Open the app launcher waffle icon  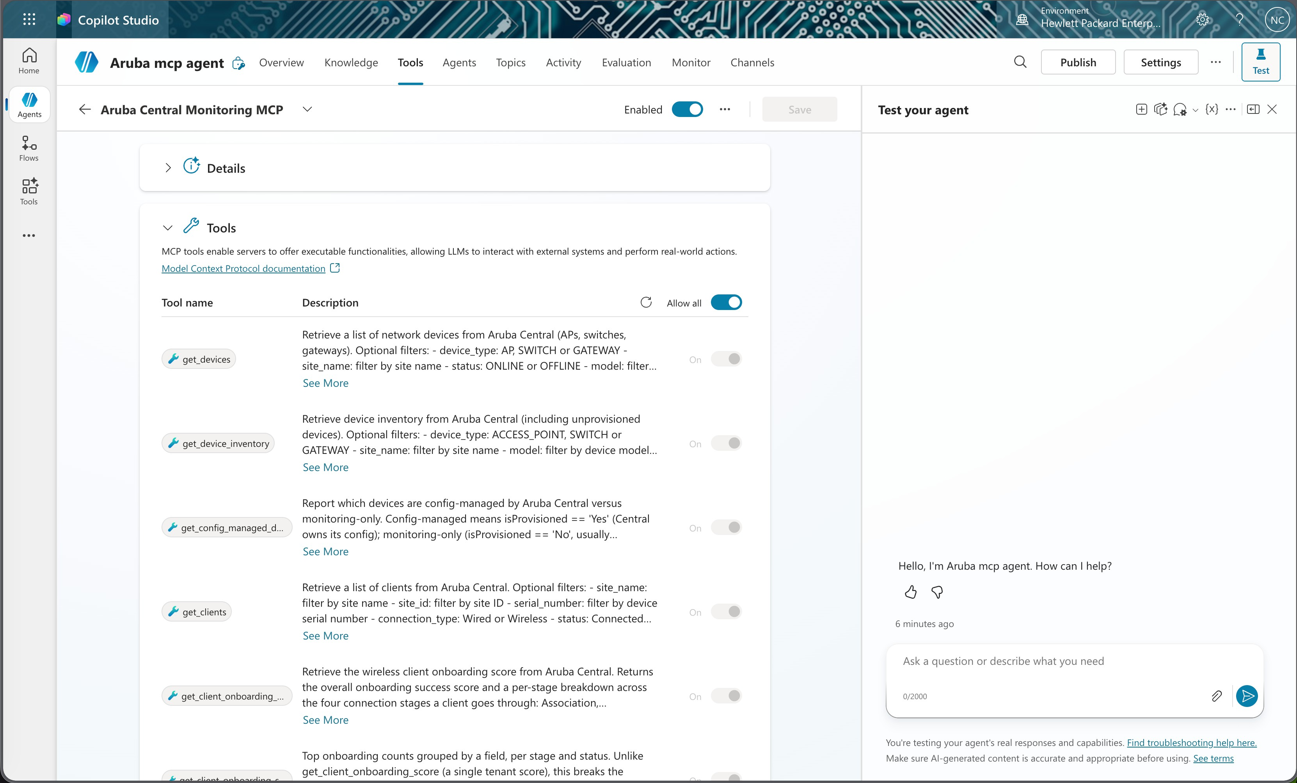[29, 20]
